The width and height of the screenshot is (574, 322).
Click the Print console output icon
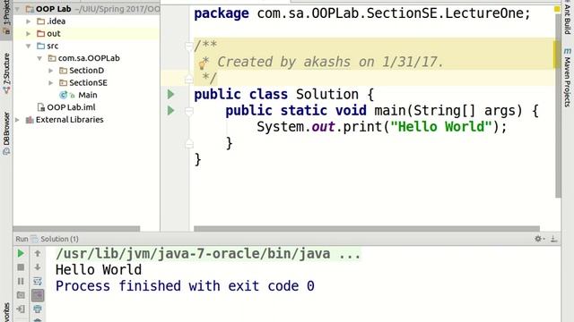pyautogui.click(x=38, y=309)
